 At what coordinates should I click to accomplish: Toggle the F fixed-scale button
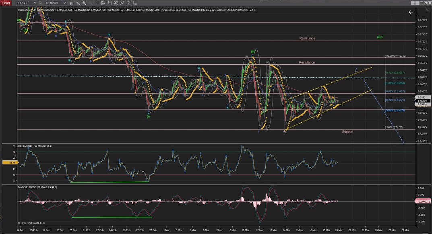point(428,10)
